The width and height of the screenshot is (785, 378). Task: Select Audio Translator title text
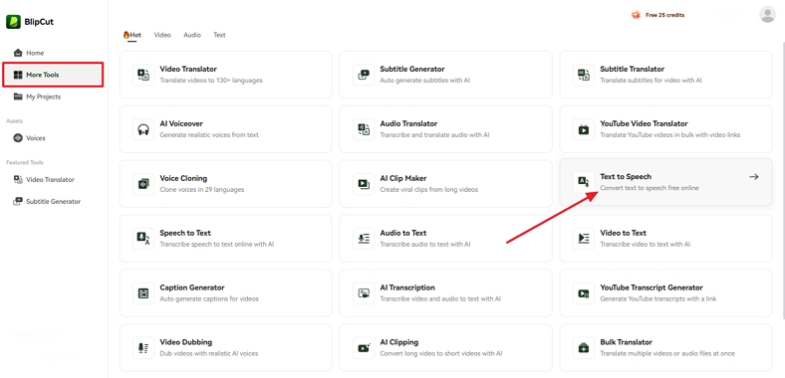click(408, 123)
